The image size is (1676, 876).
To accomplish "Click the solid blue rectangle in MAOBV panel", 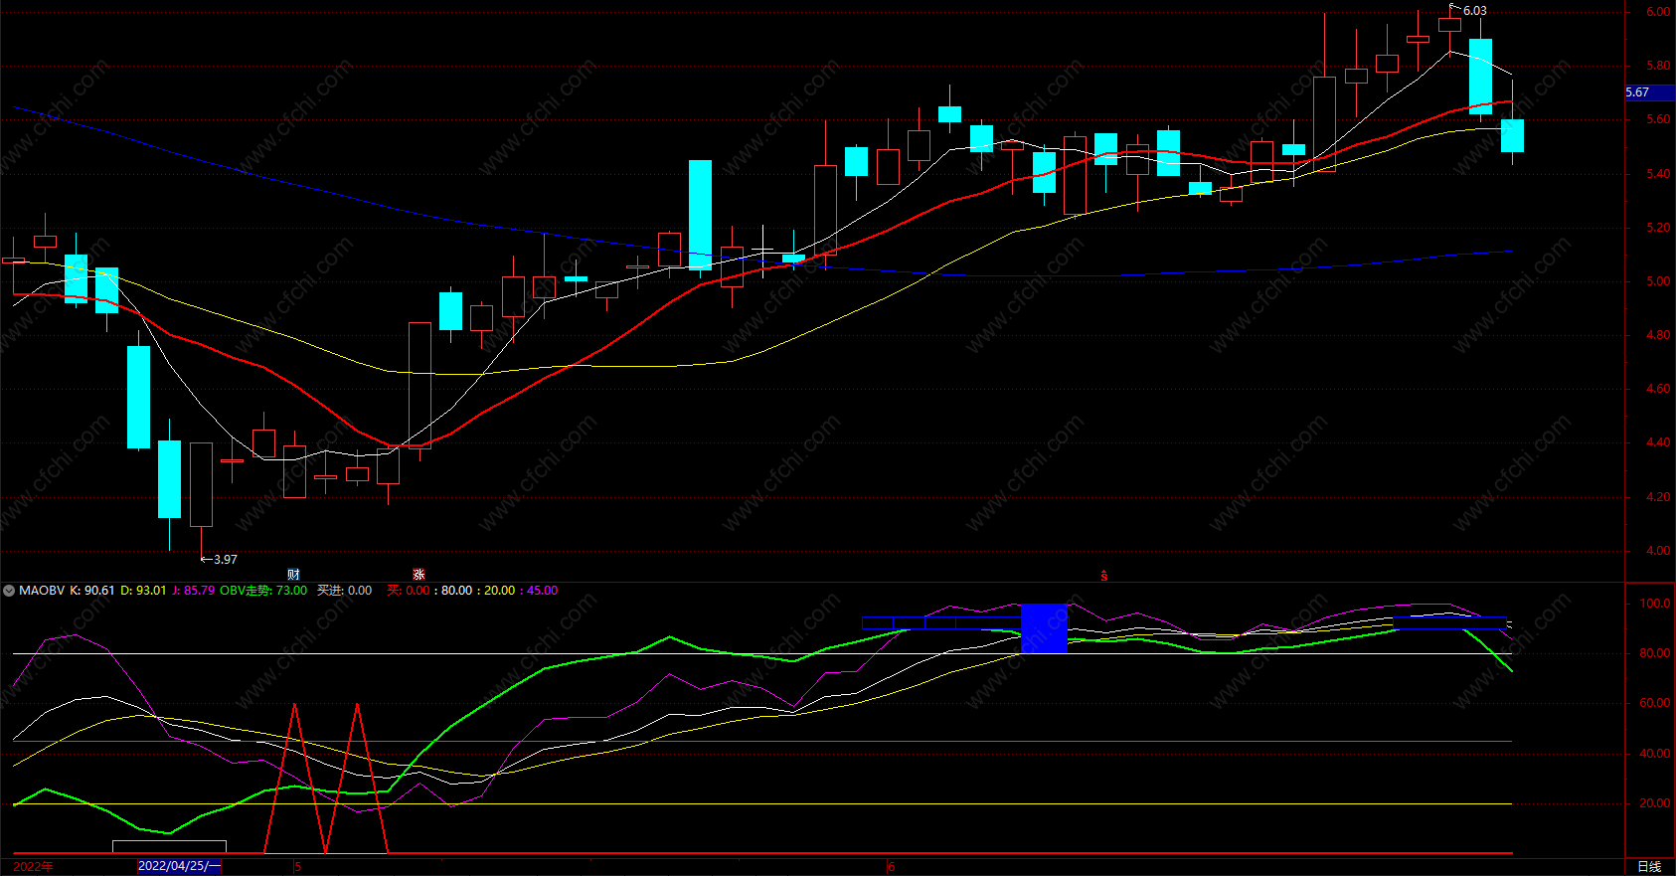I will pyautogui.click(x=1044, y=628).
